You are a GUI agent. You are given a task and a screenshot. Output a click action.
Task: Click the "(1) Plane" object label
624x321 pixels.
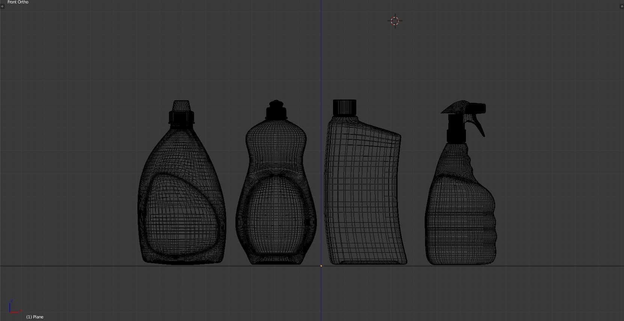tap(35, 317)
